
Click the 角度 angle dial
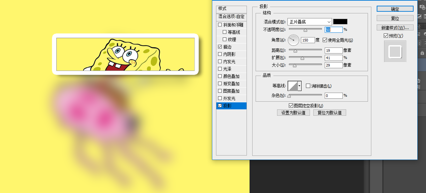(x=294, y=40)
